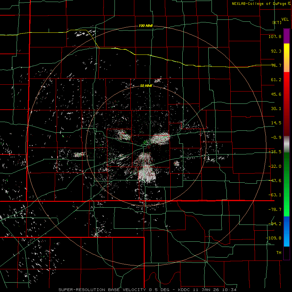Click the green segment of the color bar
Viewport: 292px width, 292px height.
pos(286,184)
